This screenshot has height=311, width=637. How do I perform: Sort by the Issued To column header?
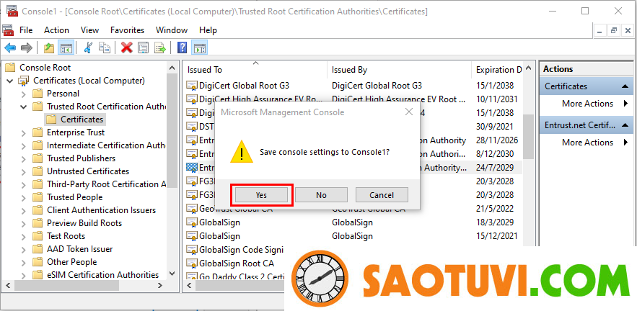coord(255,70)
